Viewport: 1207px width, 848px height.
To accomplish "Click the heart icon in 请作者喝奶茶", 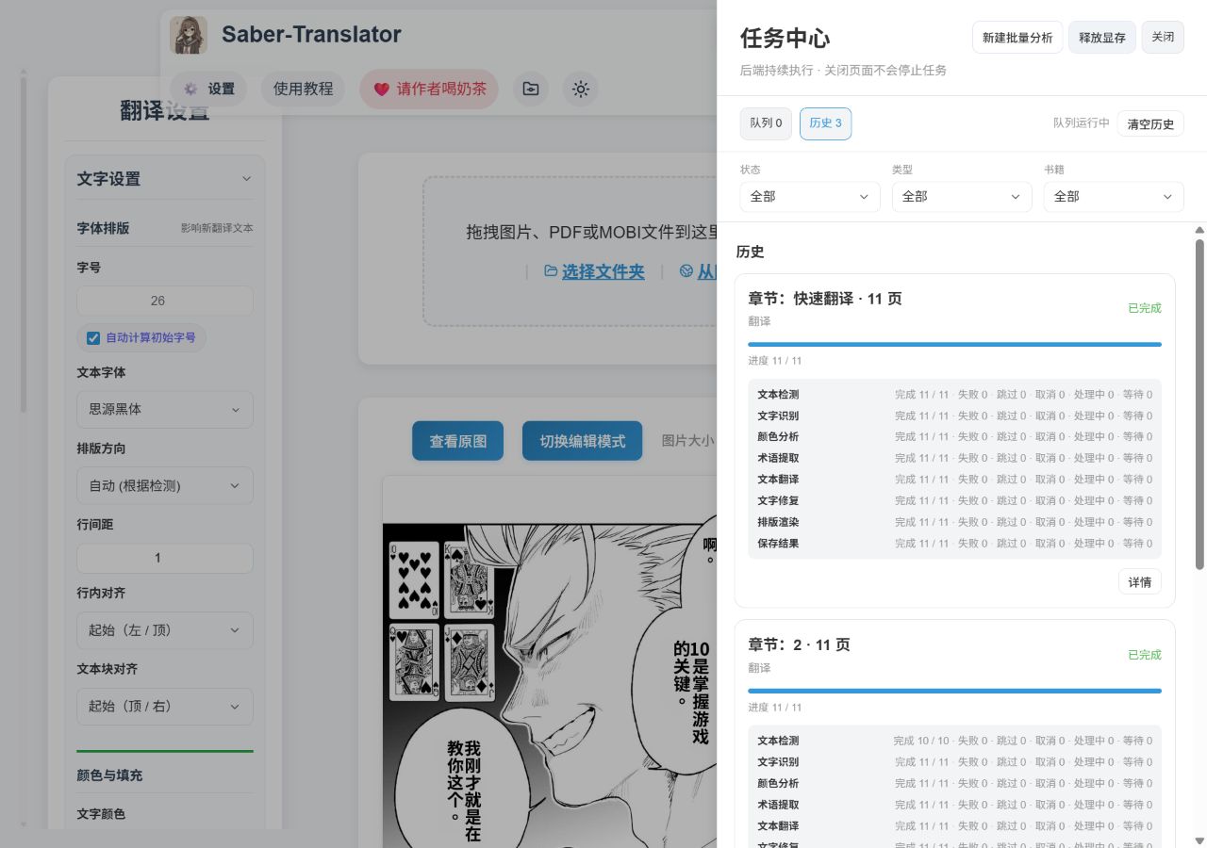I will click(381, 90).
